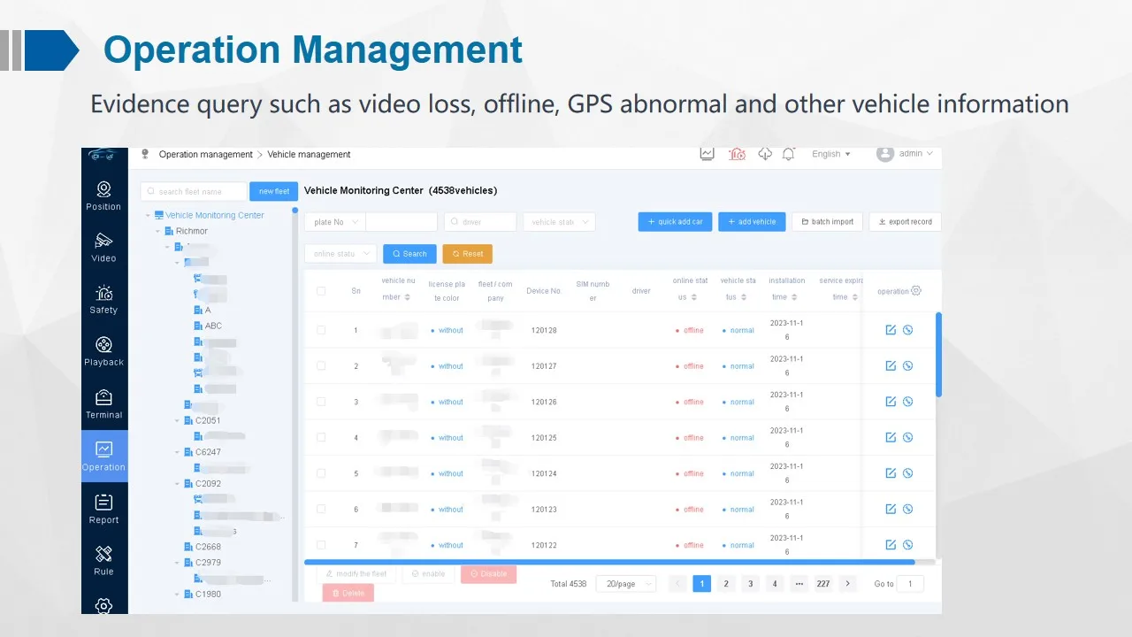Click the table's horizontal scrollbar

(609, 562)
